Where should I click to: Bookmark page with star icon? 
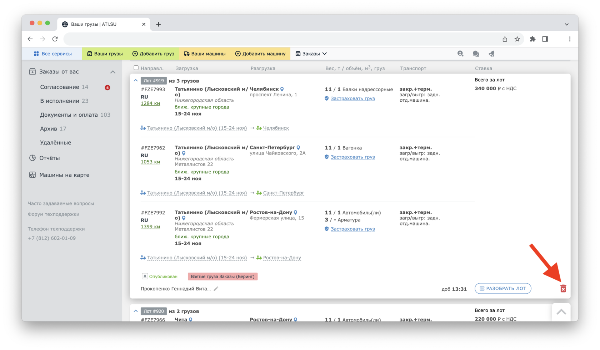517,39
